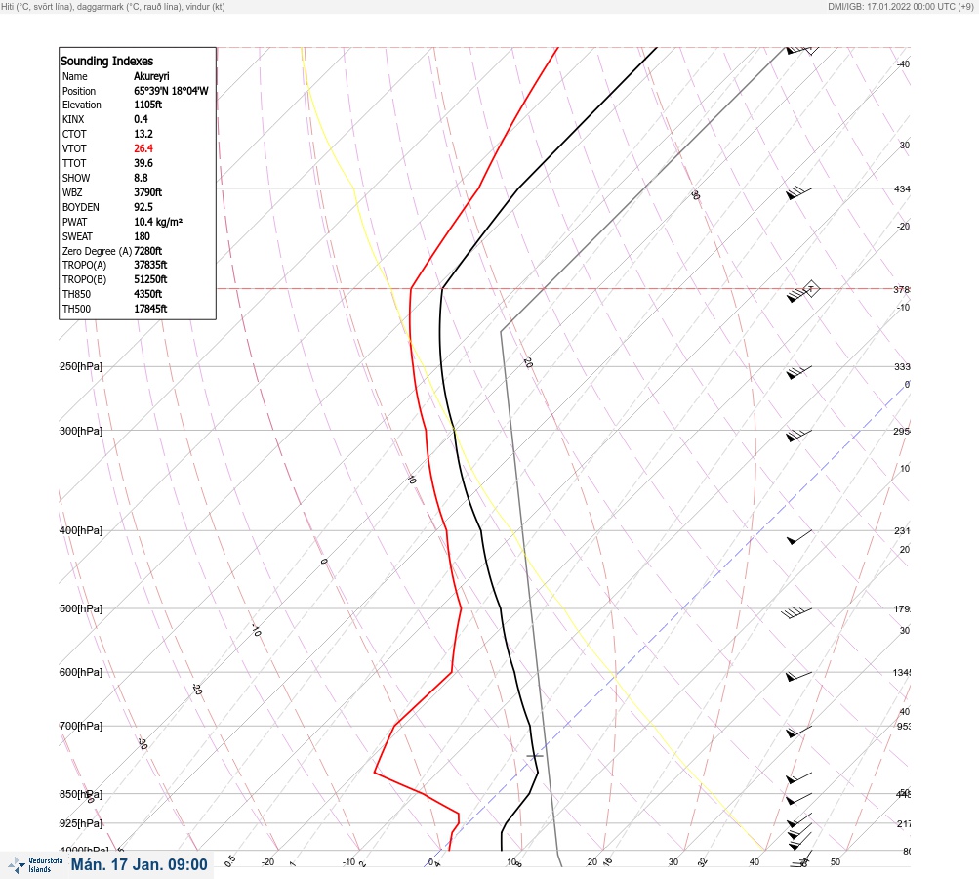979x879 pixels.
Task: Click the SHOW value 8.8
Action: pyautogui.click(x=141, y=178)
